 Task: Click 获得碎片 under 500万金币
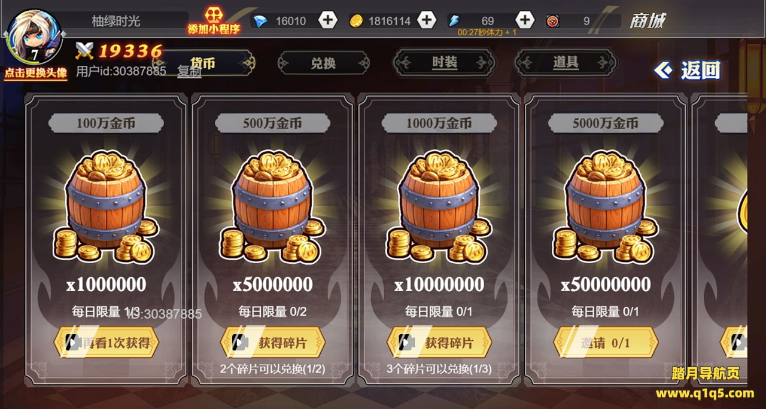[x=273, y=343]
